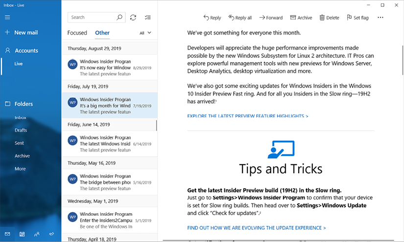404x242 pixels.
Task: Click the Thursday, May 16, 2019 header
Action: (110, 163)
